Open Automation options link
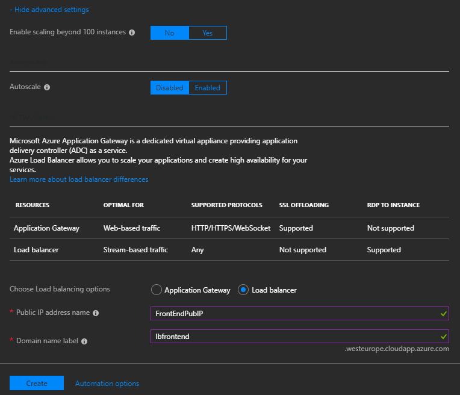 tap(107, 384)
